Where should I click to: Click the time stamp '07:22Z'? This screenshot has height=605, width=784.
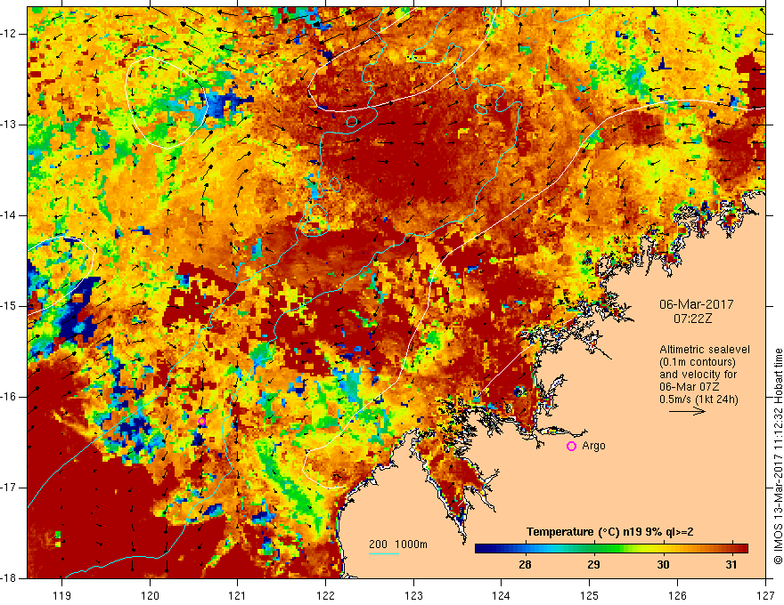692,319
